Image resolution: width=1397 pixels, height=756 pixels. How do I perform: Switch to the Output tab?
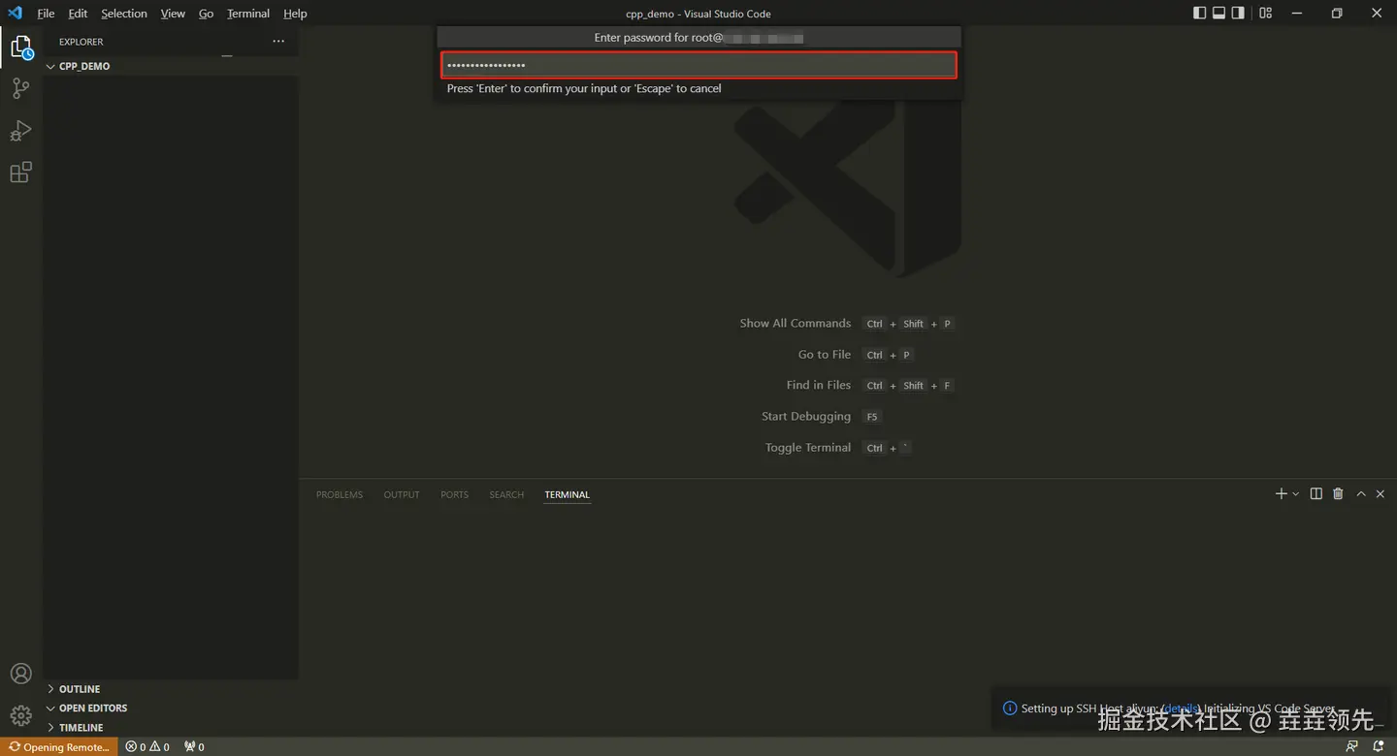[x=402, y=494]
